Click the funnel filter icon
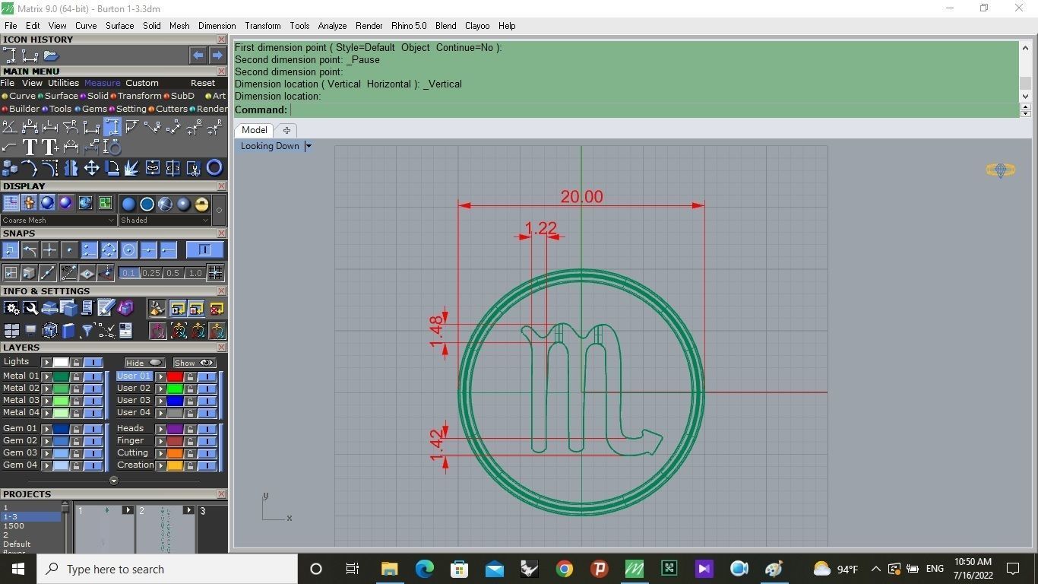The width and height of the screenshot is (1038, 584). pos(87,331)
